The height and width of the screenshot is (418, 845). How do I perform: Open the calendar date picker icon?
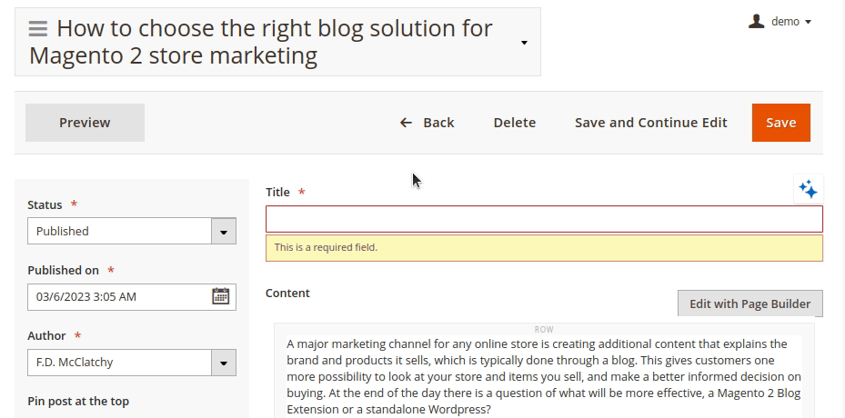220,296
